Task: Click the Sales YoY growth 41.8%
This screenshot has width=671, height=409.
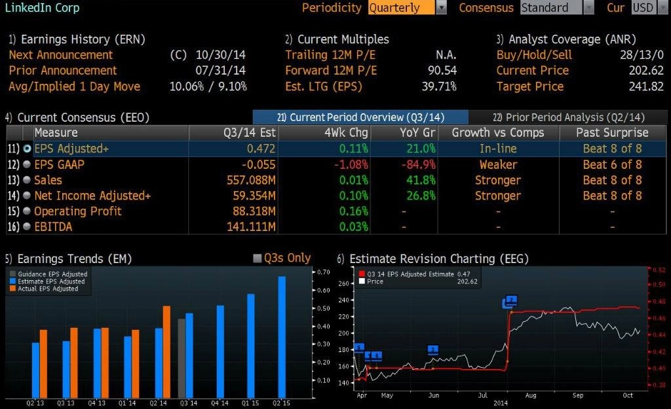Action: tap(421, 180)
